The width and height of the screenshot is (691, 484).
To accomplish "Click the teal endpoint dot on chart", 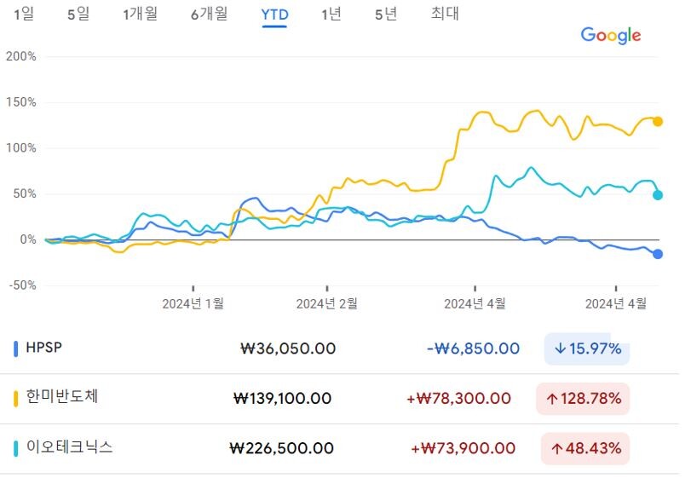I will 658,195.
